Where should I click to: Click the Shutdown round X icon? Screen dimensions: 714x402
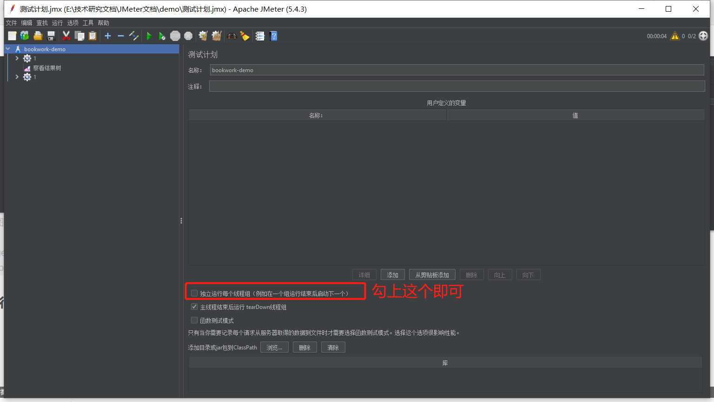click(x=188, y=36)
